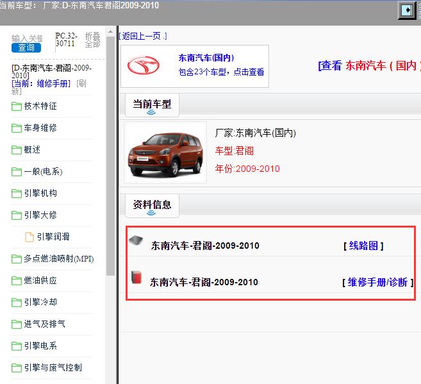Click the sidebar scrollbar thumb

click(x=110, y=156)
